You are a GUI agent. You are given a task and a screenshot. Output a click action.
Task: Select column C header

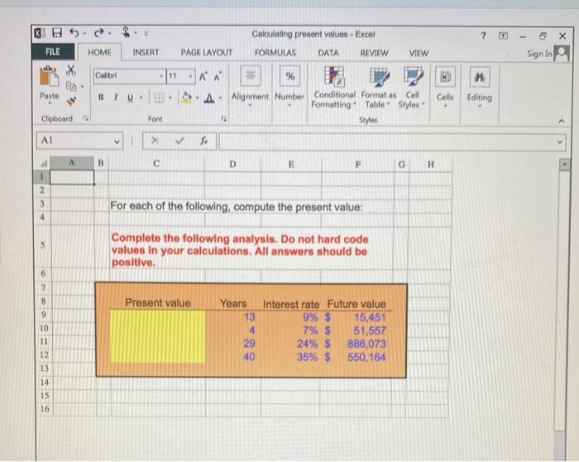click(x=156, y=163)
